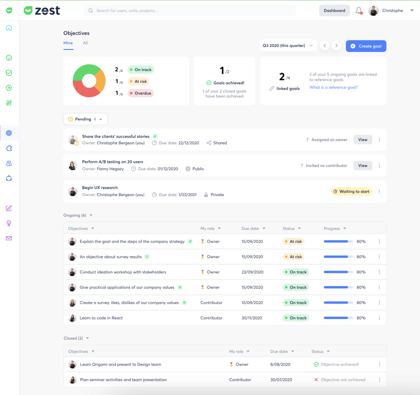The width and height of the screenshot is (420, 395).
Task: Click the notifications bell icon
Action: [359, 11]
